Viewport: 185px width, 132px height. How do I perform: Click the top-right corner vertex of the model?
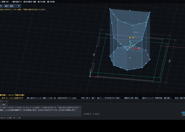(150, 12)
